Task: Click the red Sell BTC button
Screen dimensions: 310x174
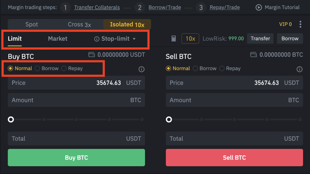Action: tap(234, 157)
